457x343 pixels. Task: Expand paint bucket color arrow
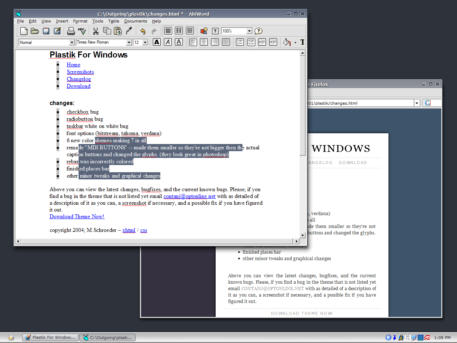pos(295,43)
